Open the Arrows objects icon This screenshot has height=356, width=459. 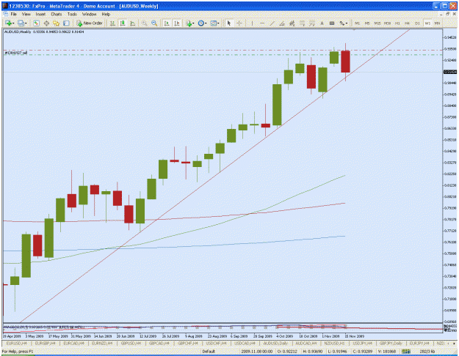(x=342, y=23)
